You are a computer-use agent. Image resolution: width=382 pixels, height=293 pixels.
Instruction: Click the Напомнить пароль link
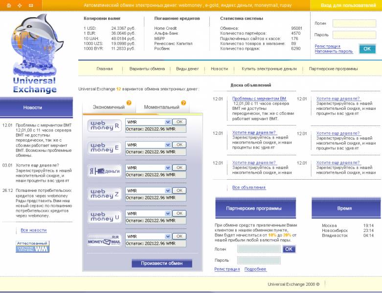(x=334, y=51)
